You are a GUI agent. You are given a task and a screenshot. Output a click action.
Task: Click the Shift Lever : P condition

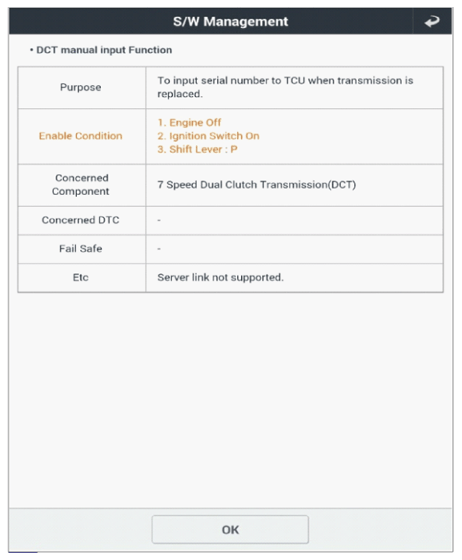(x=198, y=149)
